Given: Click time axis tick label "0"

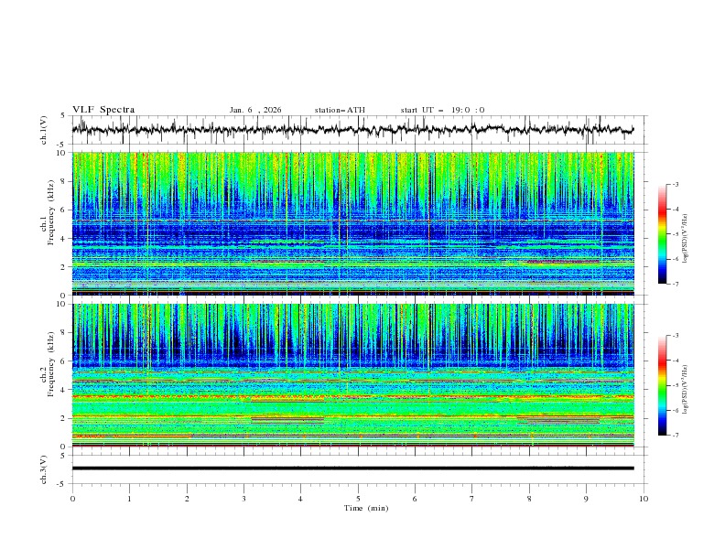Looking at the screenshot, I should pos(72,499).
